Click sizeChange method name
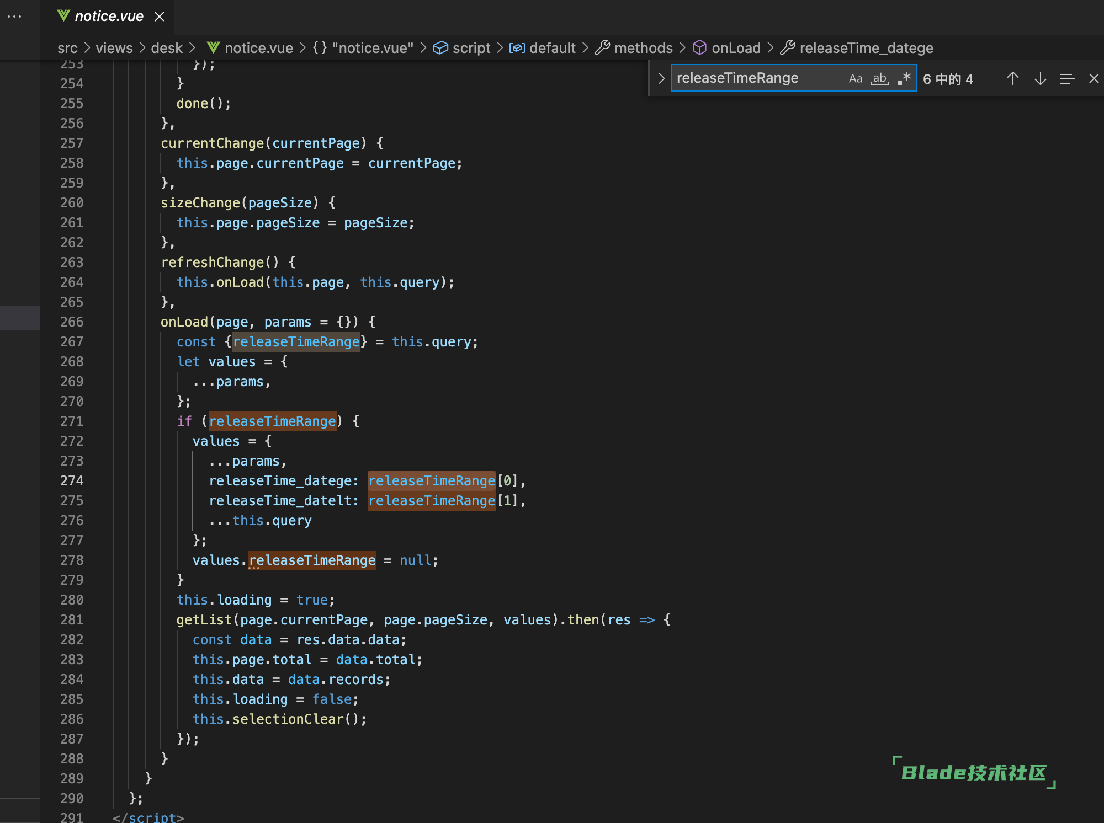Image resolution: width=1104 pixels, height=823 pixels. (200, 202)
